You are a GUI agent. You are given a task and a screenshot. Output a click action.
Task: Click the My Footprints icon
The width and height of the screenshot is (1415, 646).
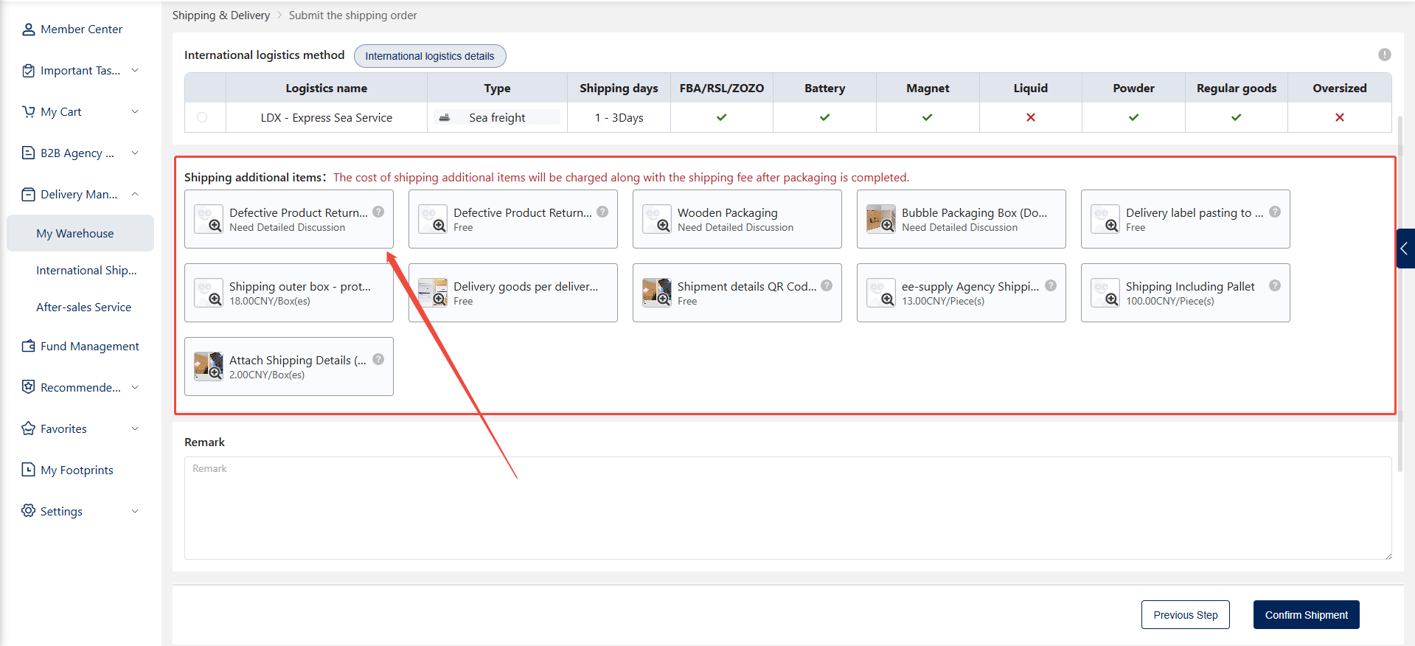[29, 470]
